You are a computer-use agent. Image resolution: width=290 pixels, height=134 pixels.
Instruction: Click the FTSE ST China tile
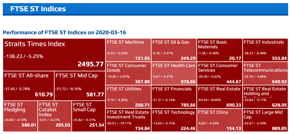(x=219, y=120)
